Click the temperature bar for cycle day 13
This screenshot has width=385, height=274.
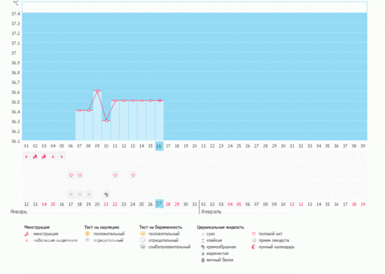[x=133, y=121]
